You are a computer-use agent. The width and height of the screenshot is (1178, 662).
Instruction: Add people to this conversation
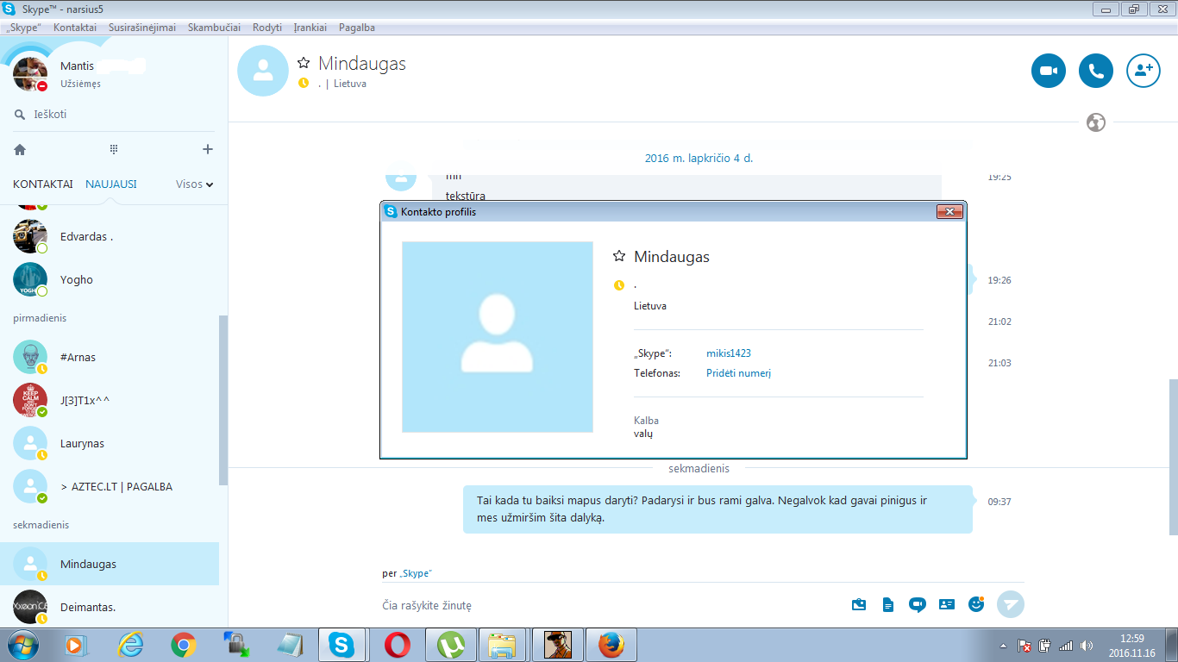point(1144,71)
